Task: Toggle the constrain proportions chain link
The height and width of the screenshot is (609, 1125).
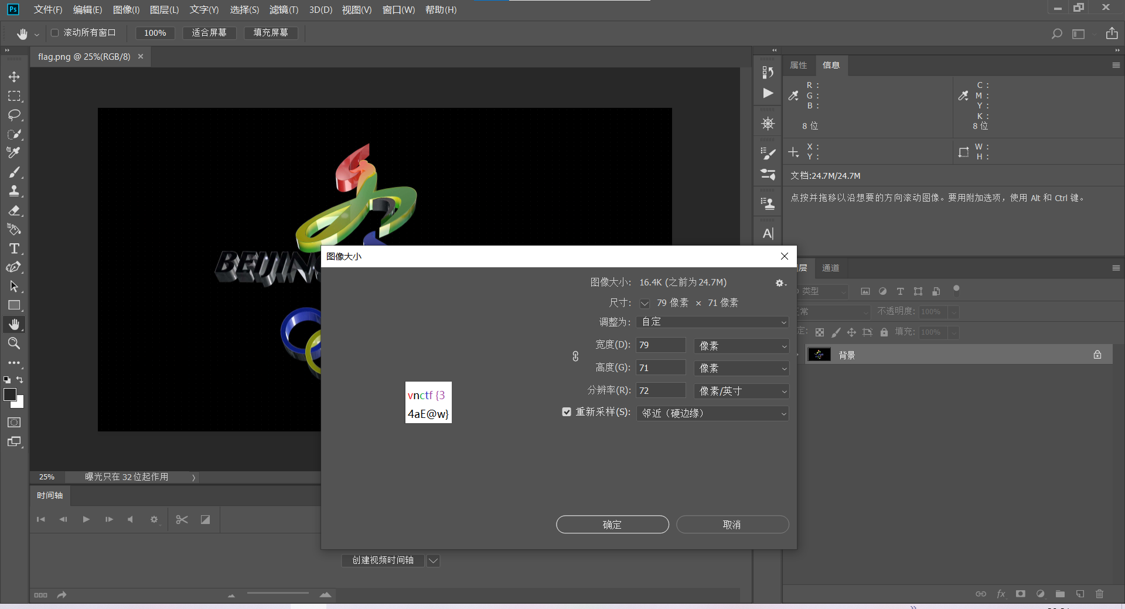Action: click(575, 356)
